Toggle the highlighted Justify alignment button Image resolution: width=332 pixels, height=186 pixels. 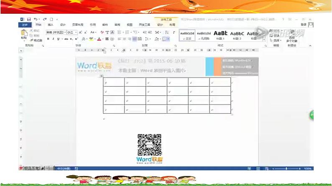(x=135, y=39)
